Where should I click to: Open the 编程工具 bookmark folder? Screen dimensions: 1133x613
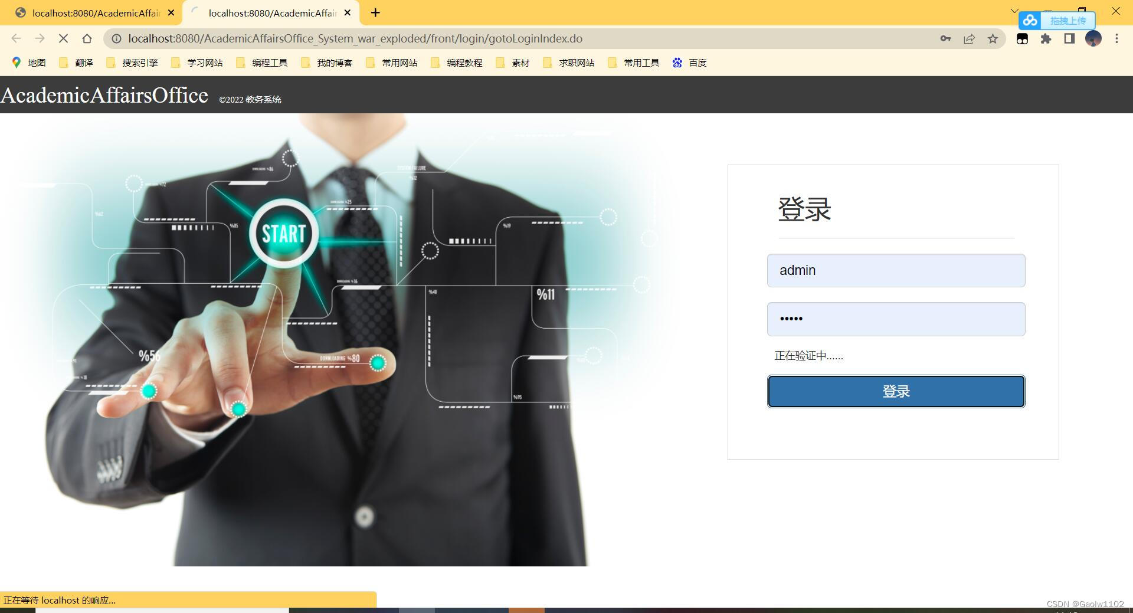(261, 63)
